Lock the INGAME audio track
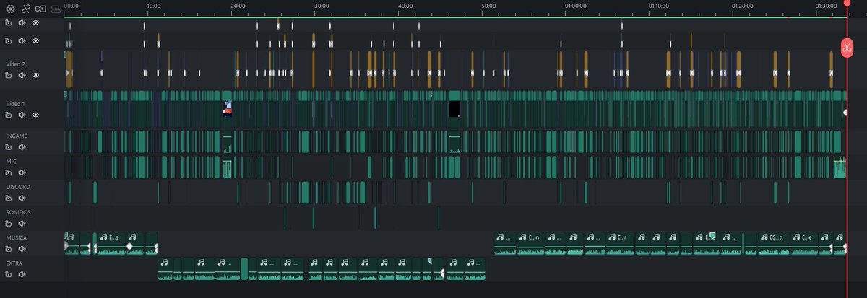Image resolution: width=867 pixels, height=298 pixels. [9, 146]
